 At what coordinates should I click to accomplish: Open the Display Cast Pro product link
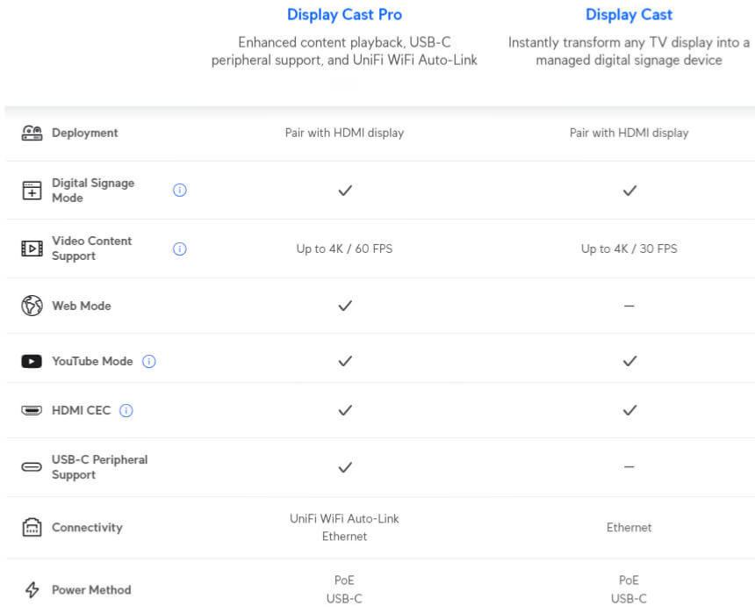click(344, 15)
